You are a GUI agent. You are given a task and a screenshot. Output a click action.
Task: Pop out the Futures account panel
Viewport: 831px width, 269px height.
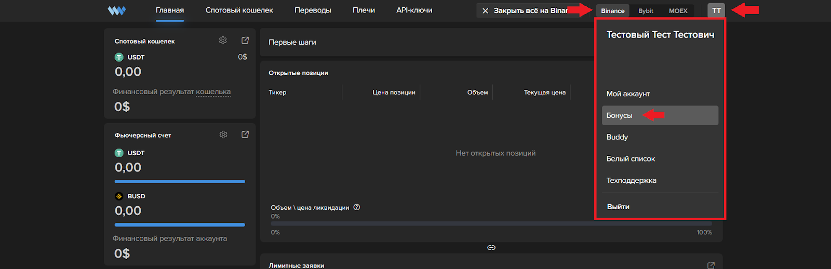coord(245,134)
